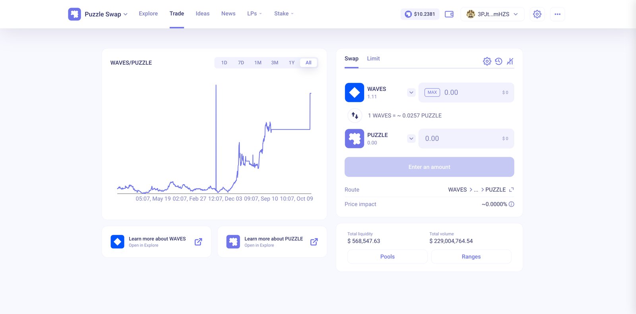The image size is (636, 314).
Task: Open swap history clock icon
Action: [x=498, y=61]
